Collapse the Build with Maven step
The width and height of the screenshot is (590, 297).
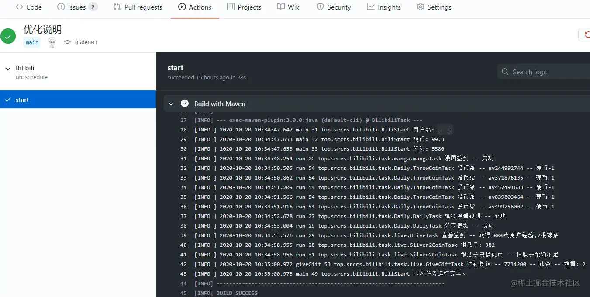tap(171, 104)
